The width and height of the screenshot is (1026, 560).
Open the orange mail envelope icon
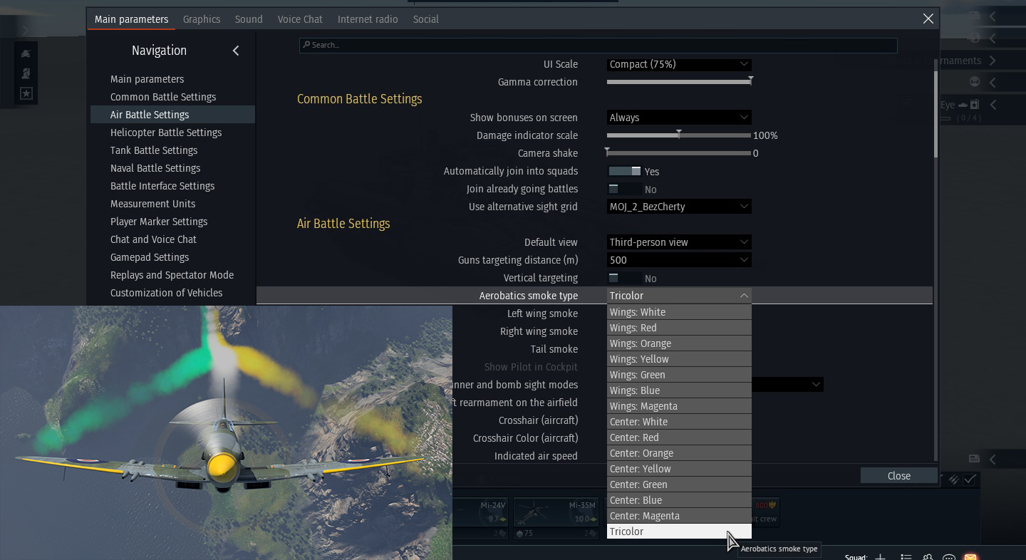point(970,556)
